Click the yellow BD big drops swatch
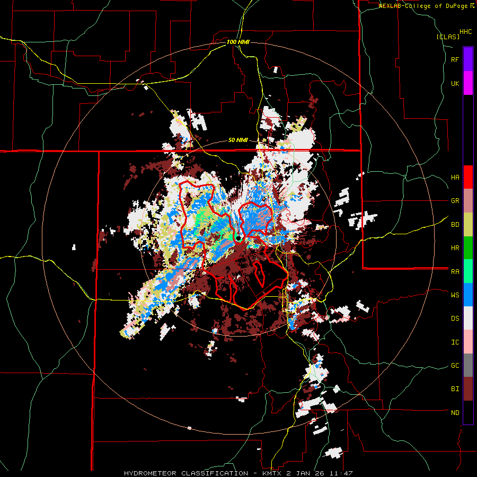The width and height of the screenshot is (477, 477). 468,224
